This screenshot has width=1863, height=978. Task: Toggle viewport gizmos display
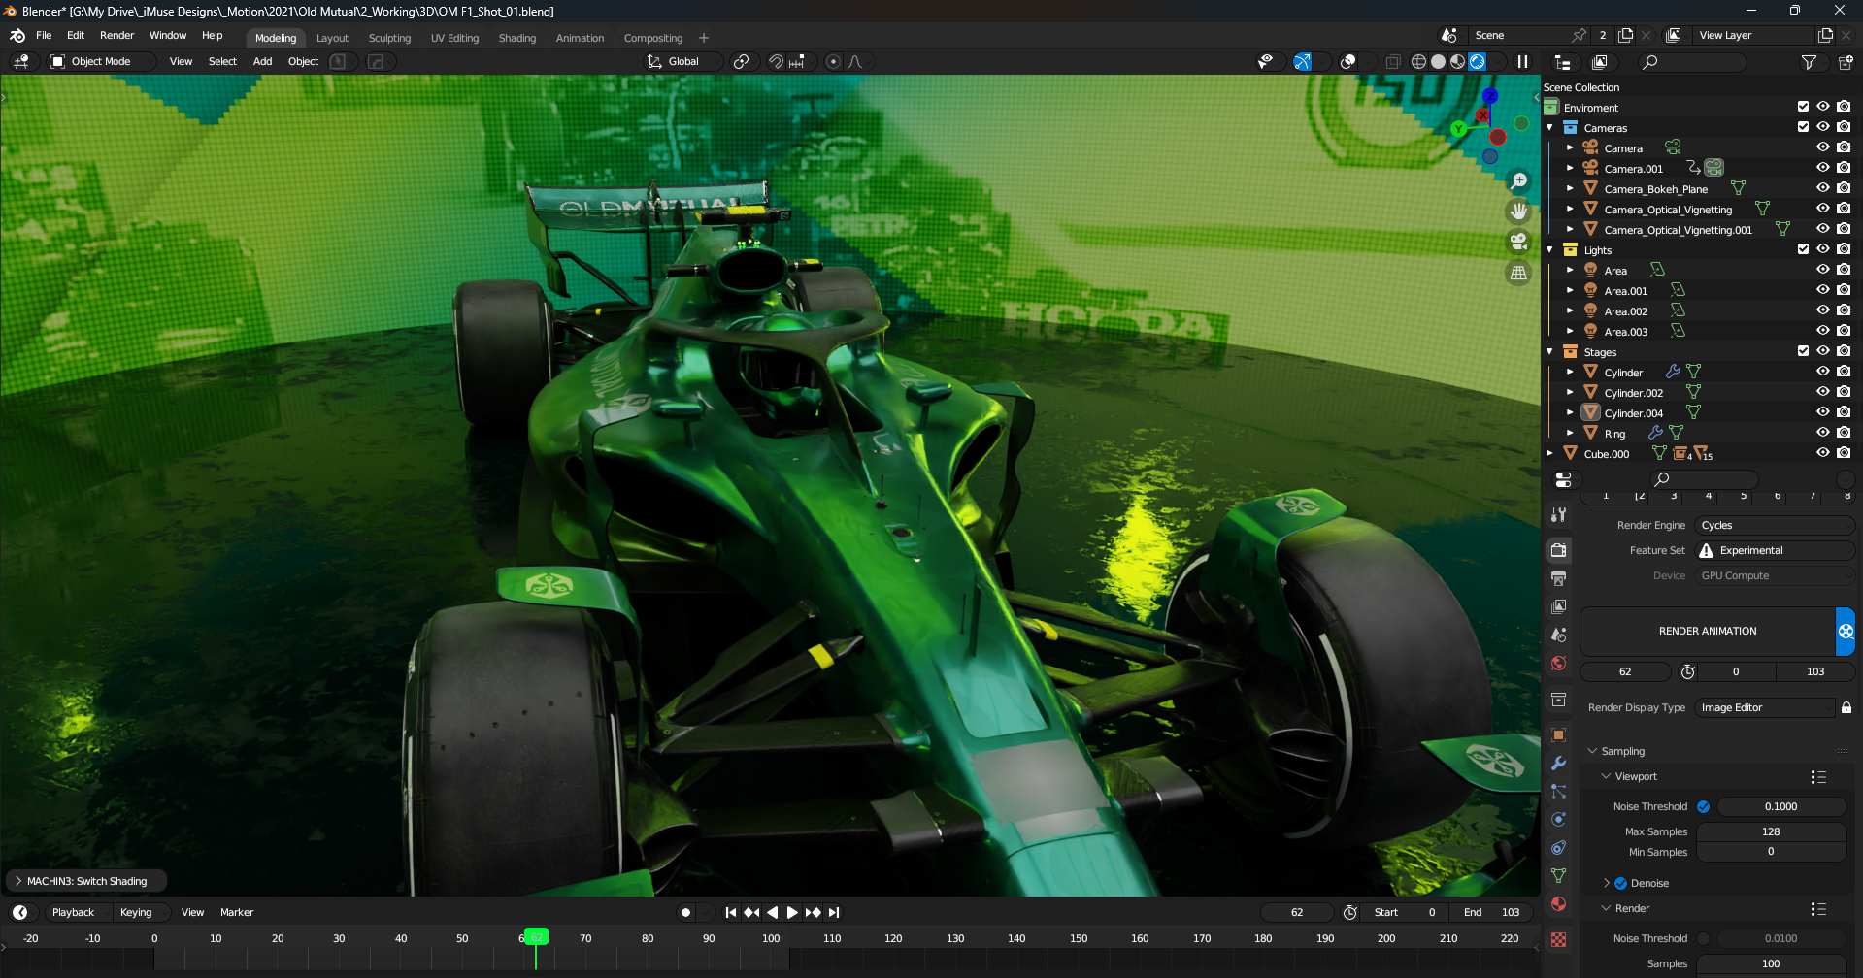[1302, 61]
